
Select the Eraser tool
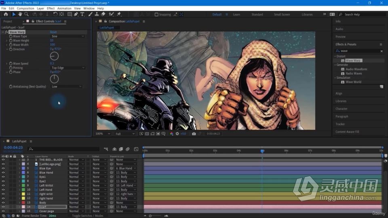point(103,15)
